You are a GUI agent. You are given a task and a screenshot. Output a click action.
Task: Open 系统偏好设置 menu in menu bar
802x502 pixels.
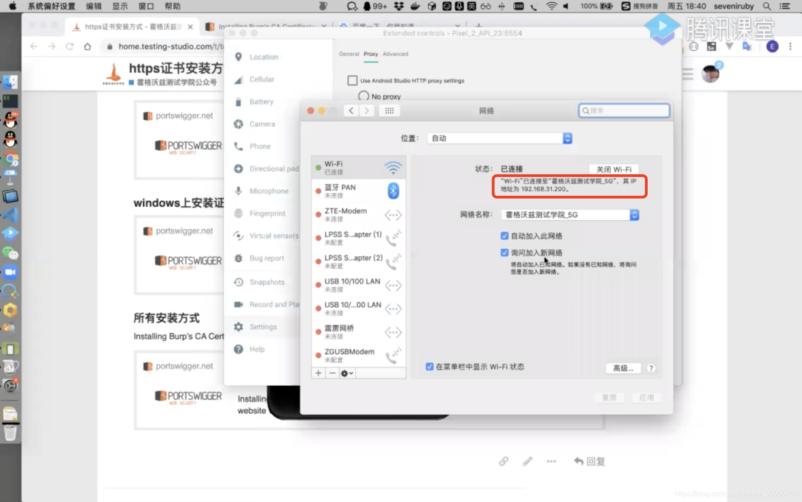[51, 6]
